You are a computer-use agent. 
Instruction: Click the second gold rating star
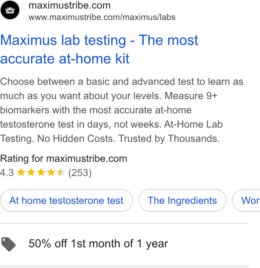coord(31,172)
